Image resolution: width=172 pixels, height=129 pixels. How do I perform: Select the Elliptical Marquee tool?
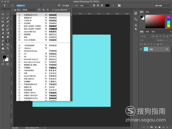[x=8, y=14]
